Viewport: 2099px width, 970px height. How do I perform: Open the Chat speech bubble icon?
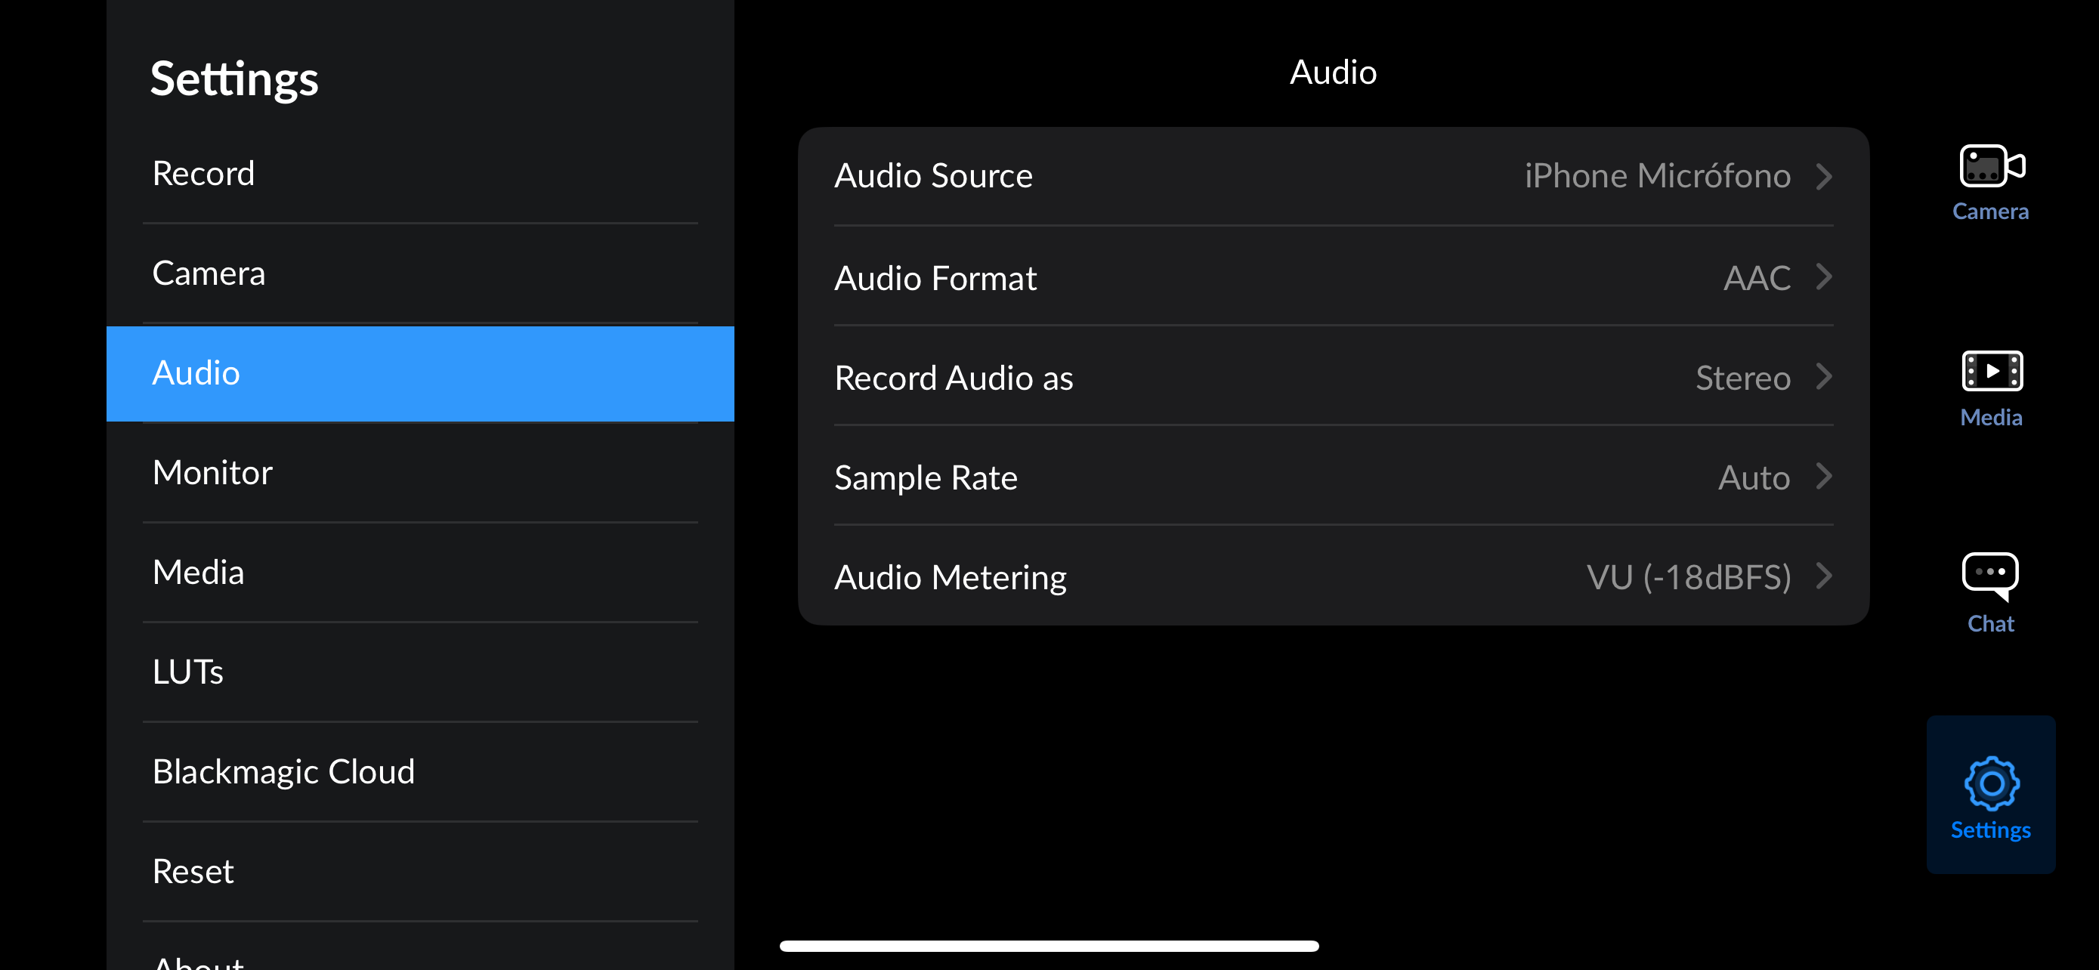(1989, 576)
